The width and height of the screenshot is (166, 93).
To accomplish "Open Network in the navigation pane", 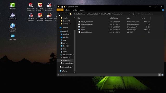I will point(63,71).
